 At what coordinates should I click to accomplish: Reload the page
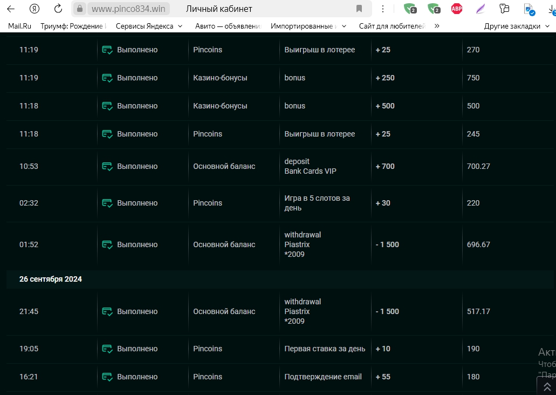point(58,9)
